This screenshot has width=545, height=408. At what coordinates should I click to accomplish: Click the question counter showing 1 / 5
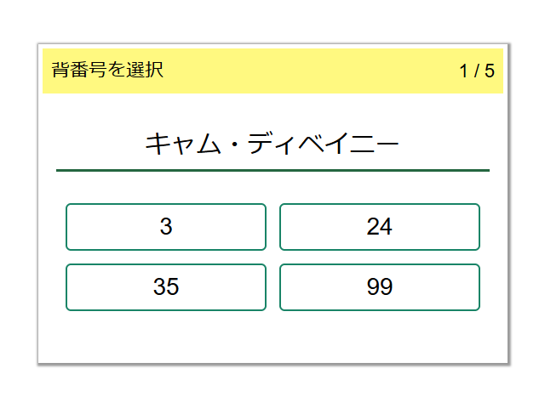coord(477,71)
